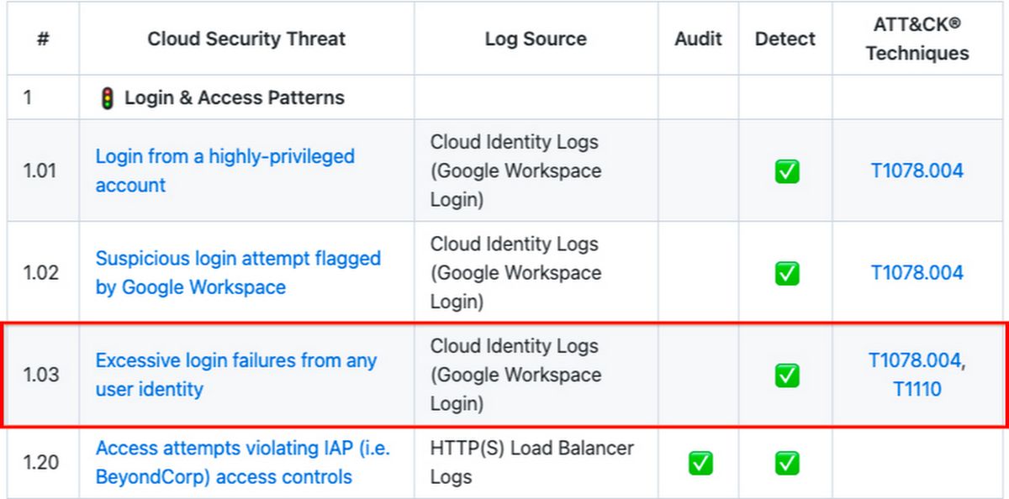Open 'Access attempts violating IAP' link
Screen dimensions: 1009x499
pos(243,463)
